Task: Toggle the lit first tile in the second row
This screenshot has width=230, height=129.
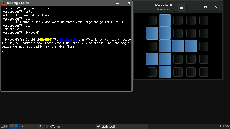Action: point(152,33)
